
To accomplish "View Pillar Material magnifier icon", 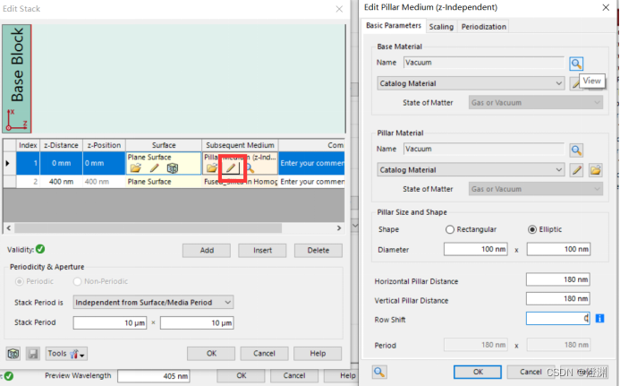I will tap(576, 150).
